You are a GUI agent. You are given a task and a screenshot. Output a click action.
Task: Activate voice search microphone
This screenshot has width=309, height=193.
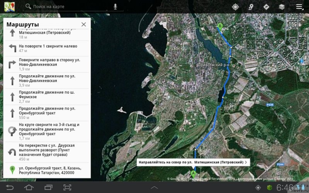tap(115, 7)
